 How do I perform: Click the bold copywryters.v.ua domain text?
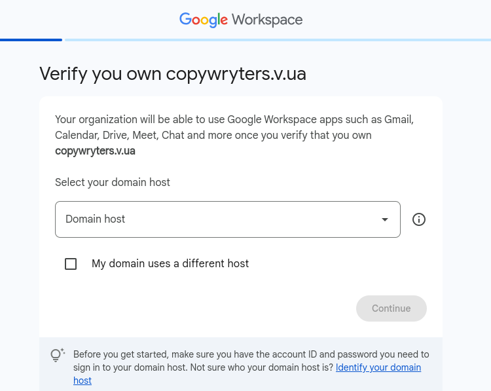tap(95, 151)
